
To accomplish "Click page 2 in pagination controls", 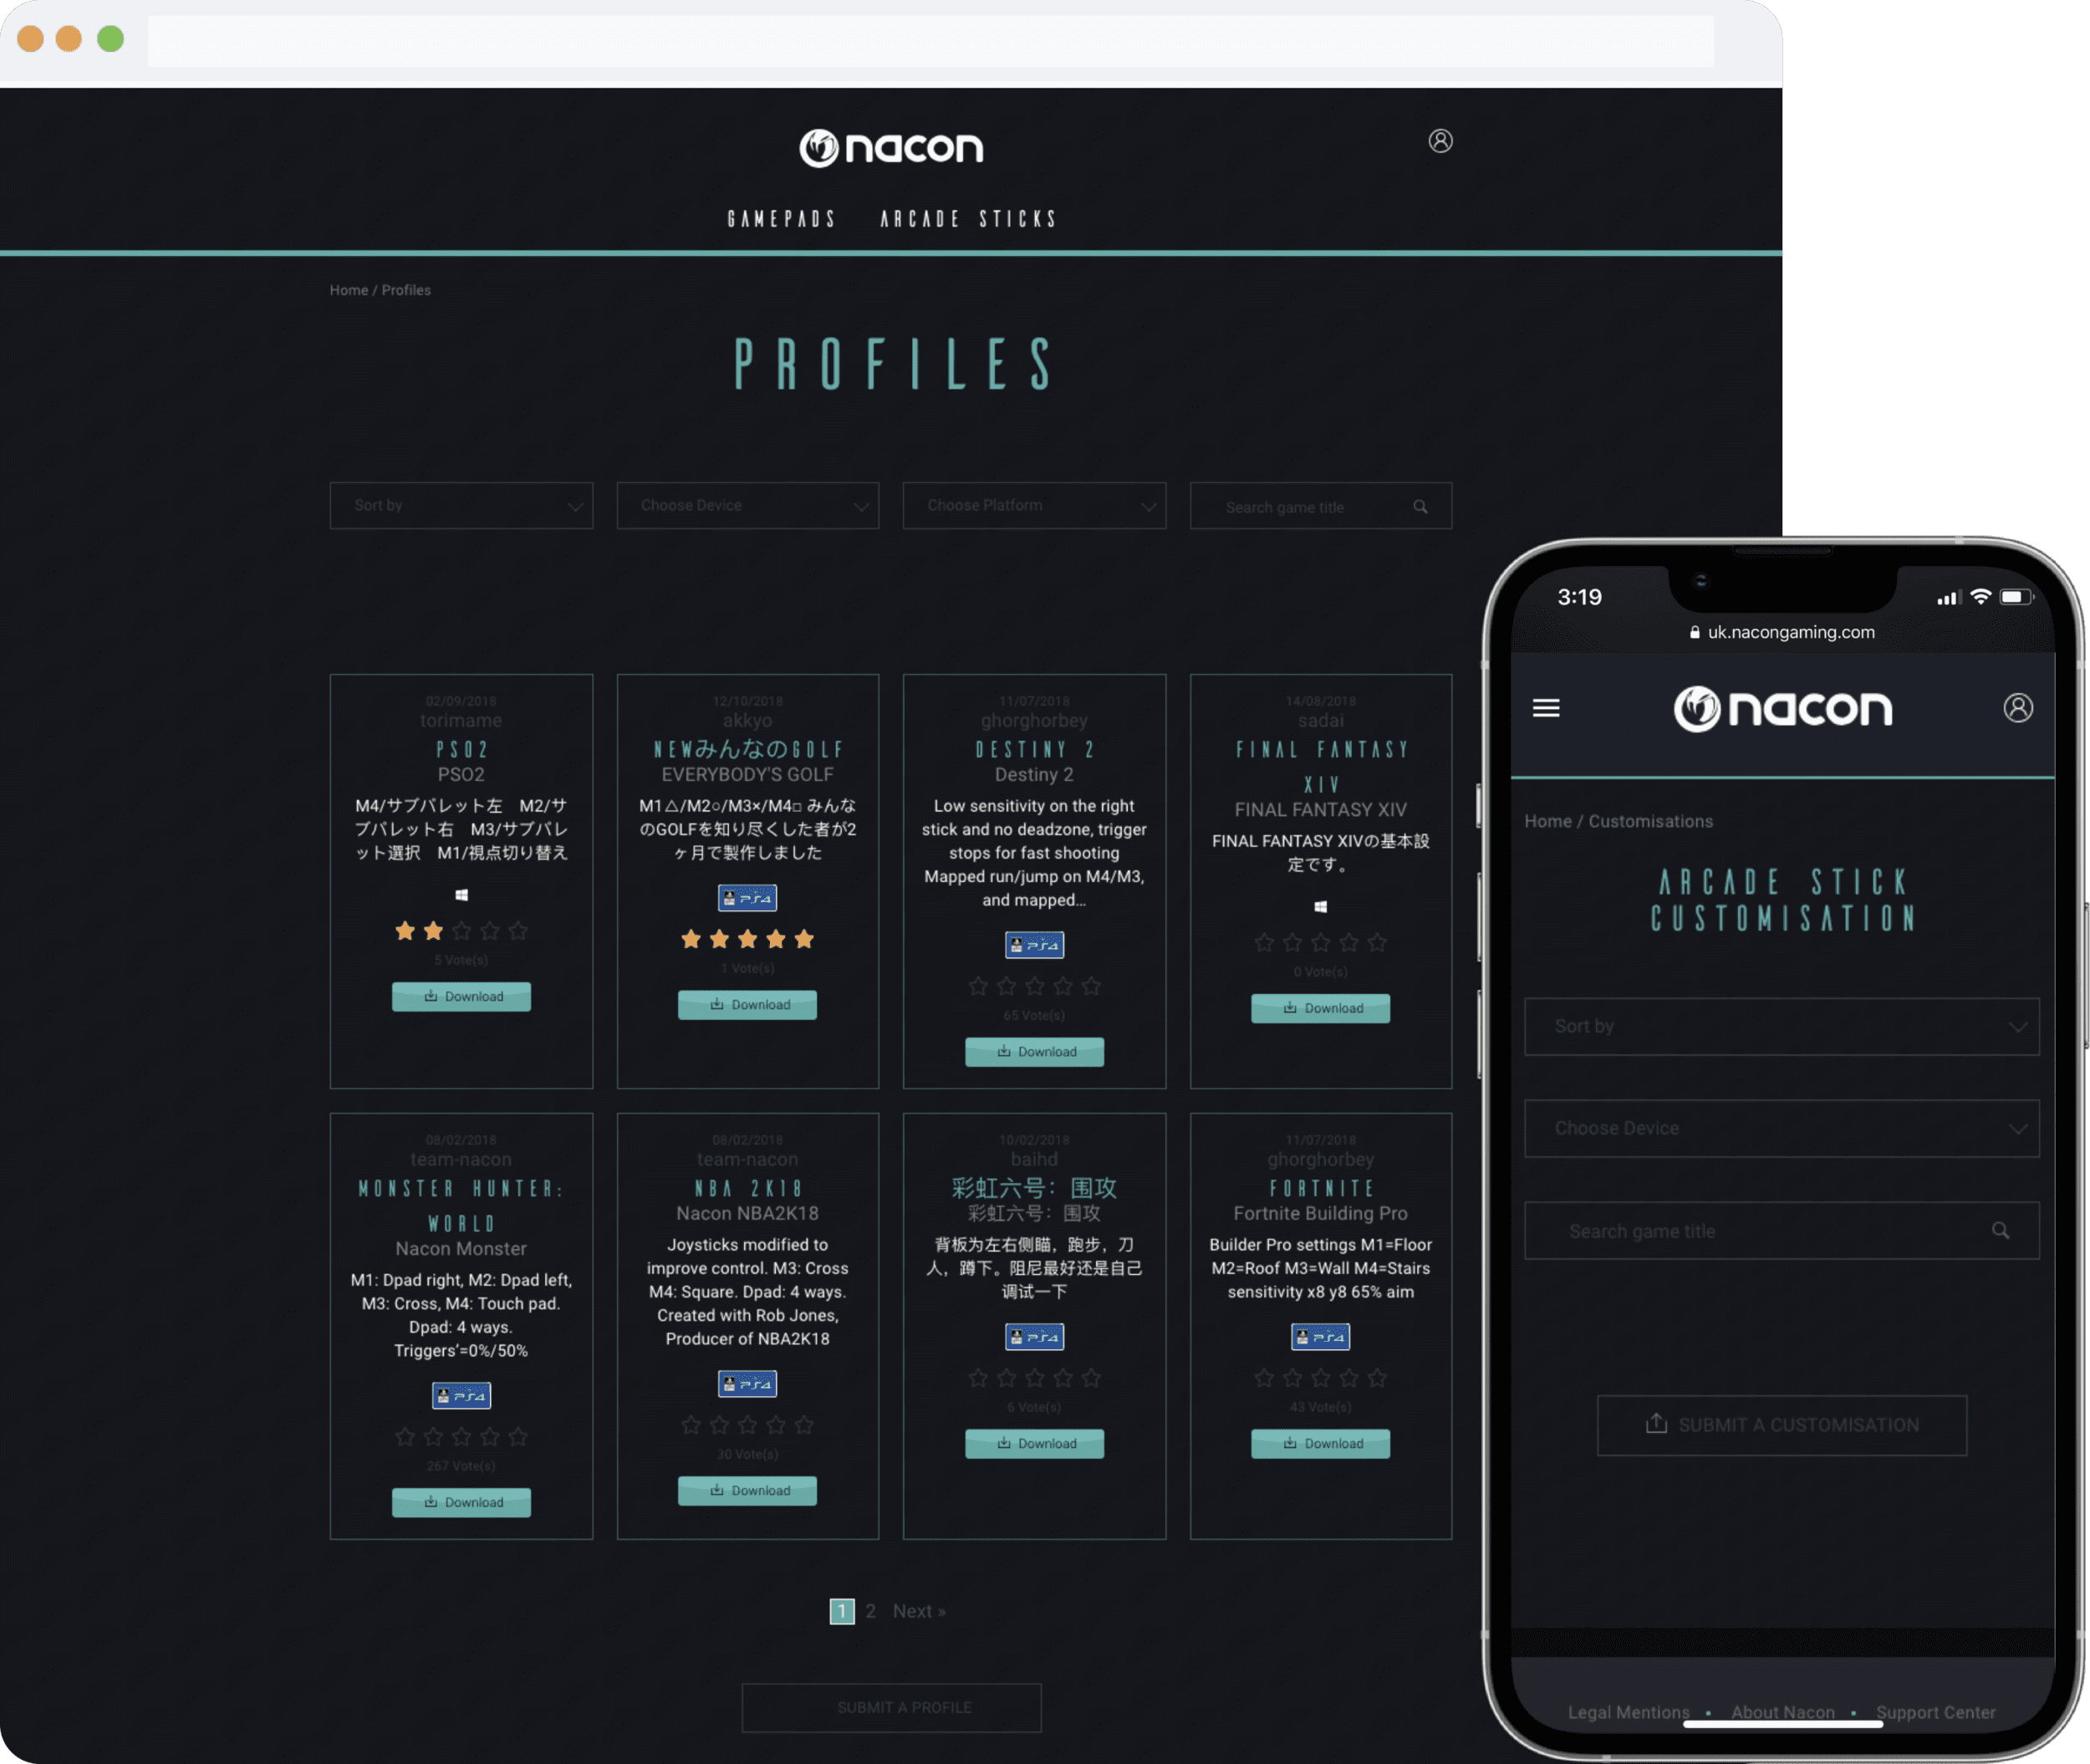I will pos(872,1610).
